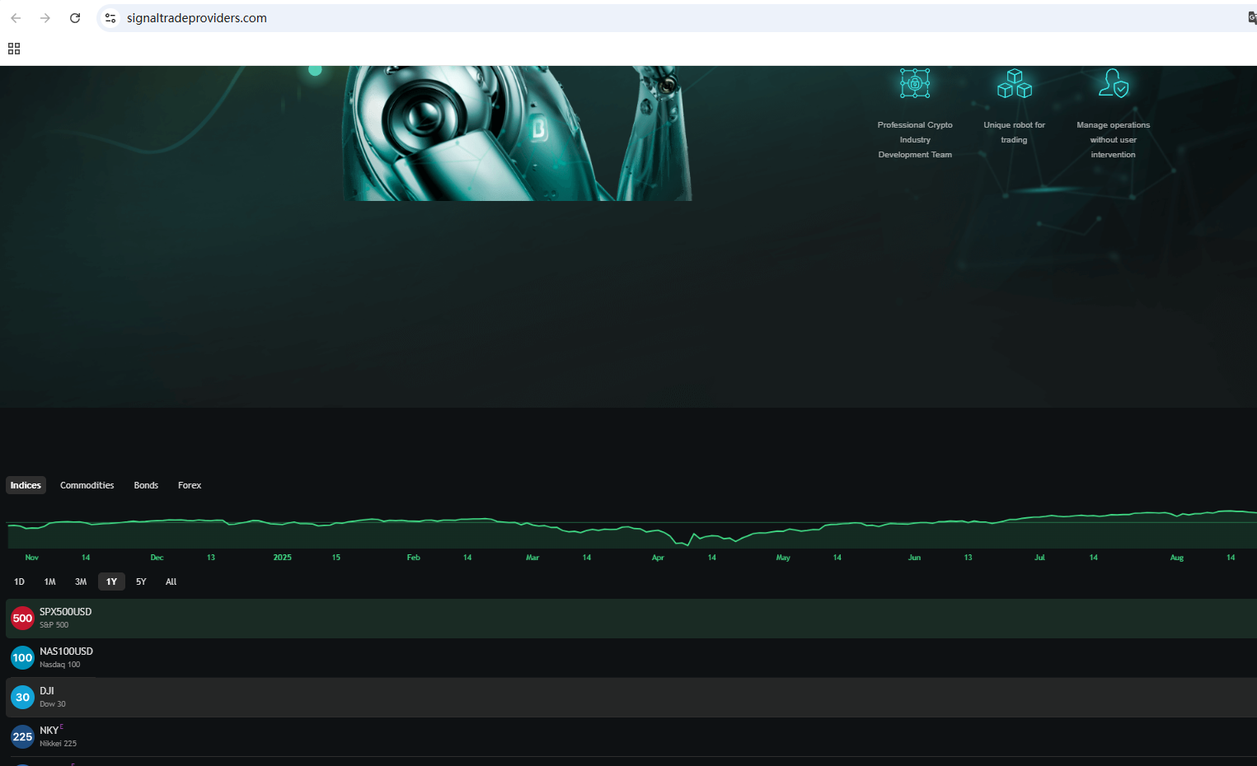Click the 2025 label on chart axis
Screen dimensions: 1257x766
(282, 558)
